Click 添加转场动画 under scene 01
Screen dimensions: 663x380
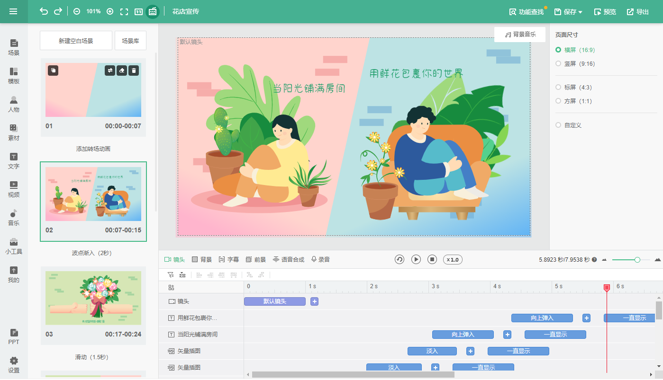(93, 149)
